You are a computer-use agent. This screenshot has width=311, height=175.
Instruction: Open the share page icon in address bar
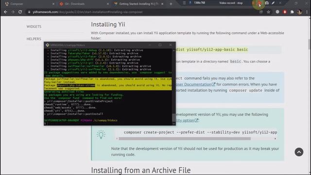[261, 12]
